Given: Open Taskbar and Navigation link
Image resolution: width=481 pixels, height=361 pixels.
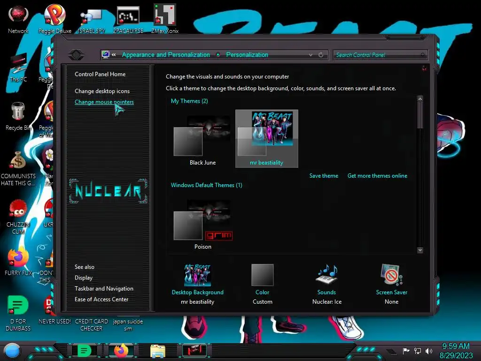Looking at the screenshot, I should [104, 289].
